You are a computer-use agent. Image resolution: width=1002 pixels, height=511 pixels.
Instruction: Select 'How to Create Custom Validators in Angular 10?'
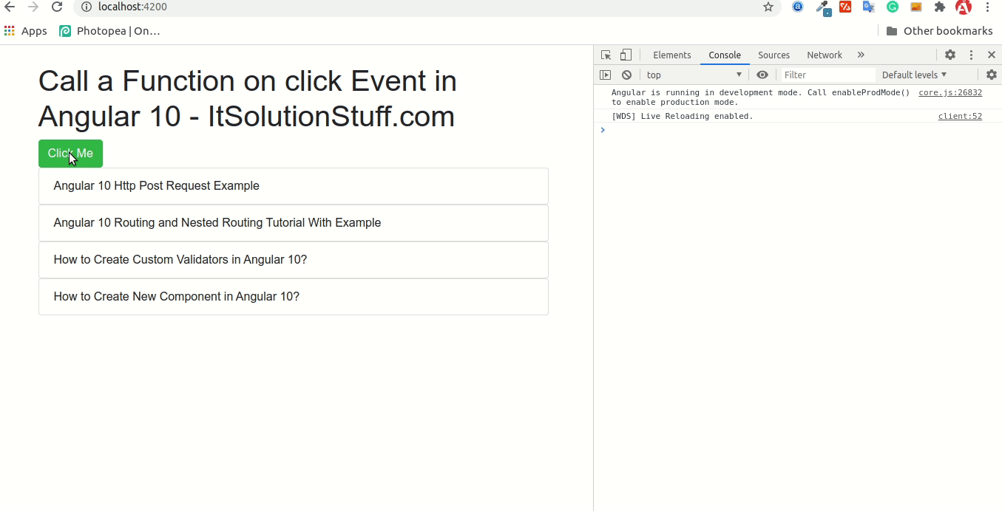[294, 260]
